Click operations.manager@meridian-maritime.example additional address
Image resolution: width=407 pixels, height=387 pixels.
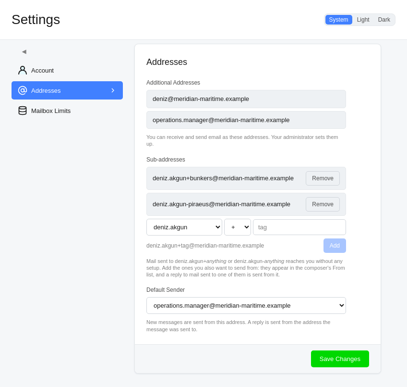point(246,120)
